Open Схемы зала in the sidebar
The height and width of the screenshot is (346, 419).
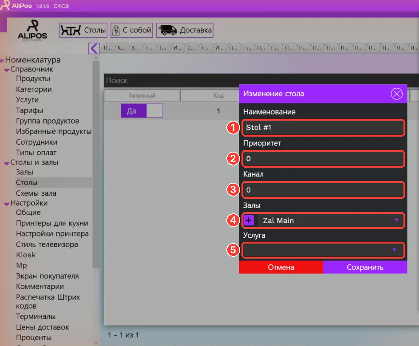[x=36, y=193]
